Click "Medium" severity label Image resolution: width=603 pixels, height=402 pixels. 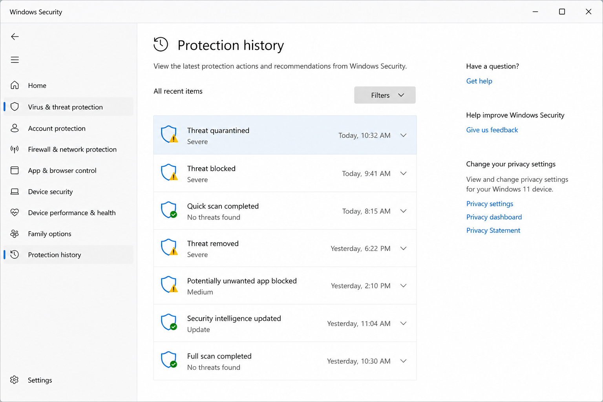[x=200, y=292]
